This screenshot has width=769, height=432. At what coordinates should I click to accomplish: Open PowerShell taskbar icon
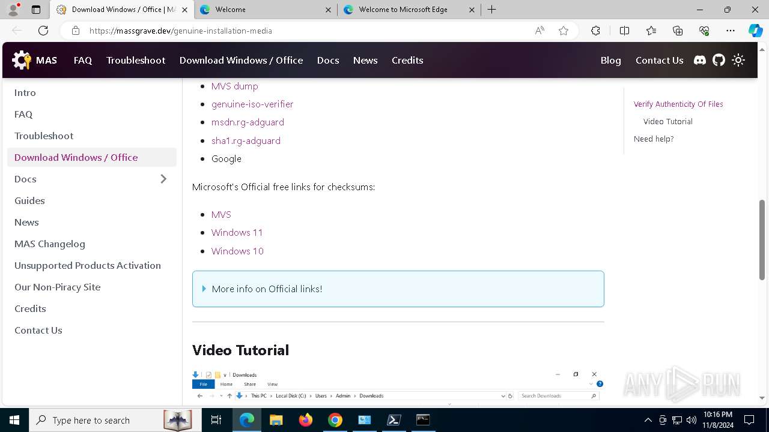(394, 420)
